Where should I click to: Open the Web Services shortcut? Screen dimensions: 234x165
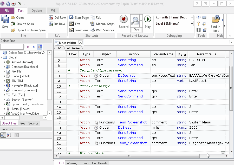point(102,30)
